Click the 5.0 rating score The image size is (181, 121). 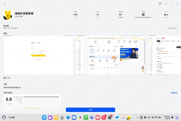click(9, 99)
